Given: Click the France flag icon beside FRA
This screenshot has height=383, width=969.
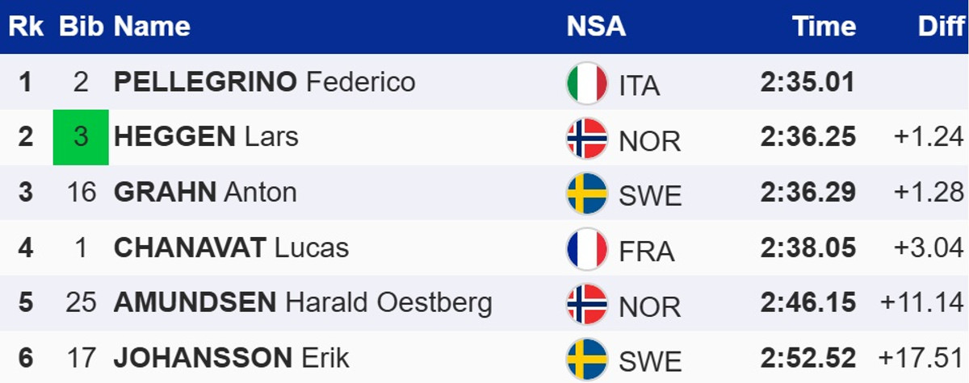Looking at the screenshot, I should (587, 248).
